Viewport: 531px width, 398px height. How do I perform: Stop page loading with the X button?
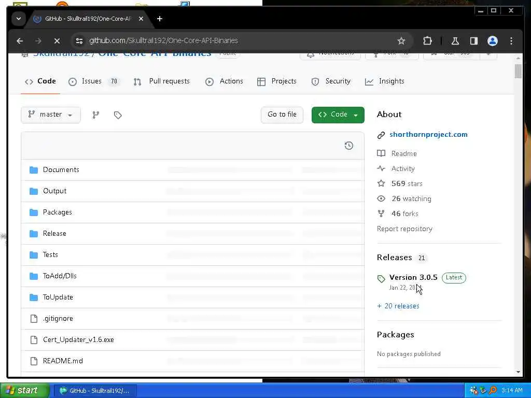57,41
